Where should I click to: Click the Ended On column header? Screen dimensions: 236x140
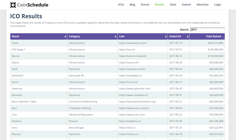coord(179,37)
